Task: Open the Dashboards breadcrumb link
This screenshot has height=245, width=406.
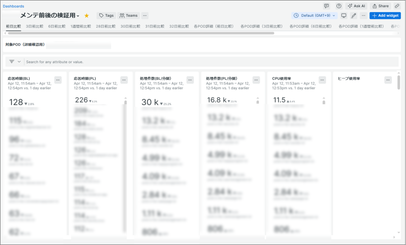Action: click(14, 6)
